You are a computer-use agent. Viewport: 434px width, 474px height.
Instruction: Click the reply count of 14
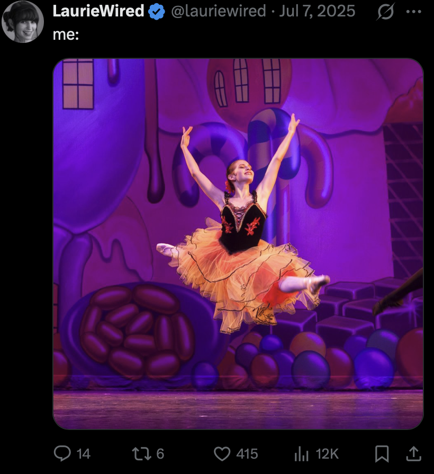point(83,454)
